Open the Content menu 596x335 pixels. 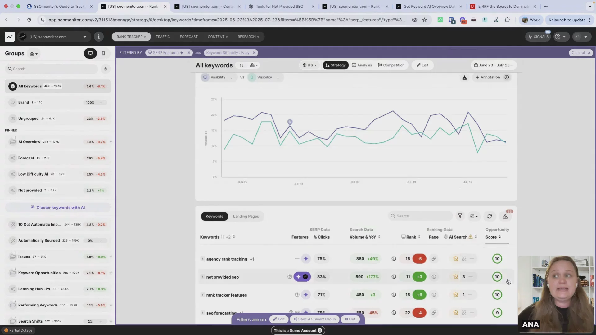pos(218,37)
